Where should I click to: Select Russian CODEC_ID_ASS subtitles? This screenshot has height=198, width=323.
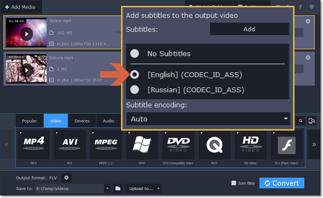pos(135,90)
